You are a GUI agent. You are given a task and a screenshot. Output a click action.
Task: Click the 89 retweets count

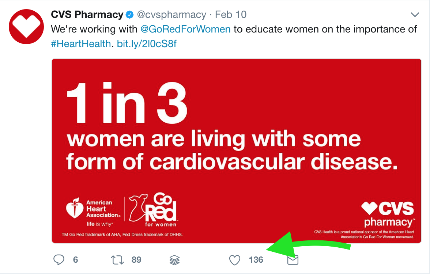pyautogui.click(x=136, y=260)
